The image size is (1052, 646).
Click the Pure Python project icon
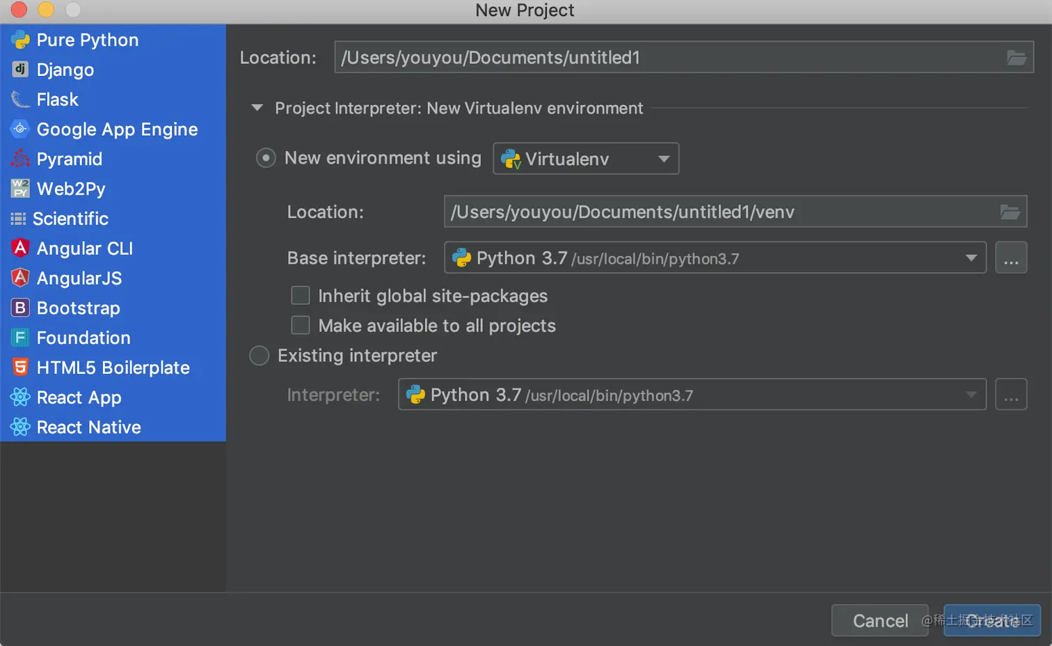click(20, 40)
